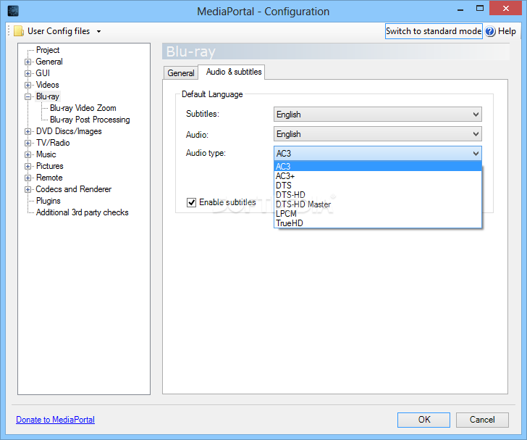527x440 pixels.
Task: Expand the Videos tree node
Action: point(28,85)
